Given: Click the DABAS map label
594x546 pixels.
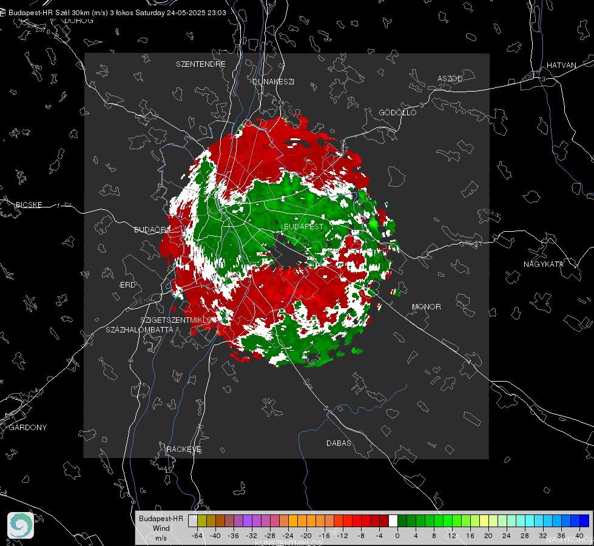Looking at the screenshot, I should [x=339, y=443].
